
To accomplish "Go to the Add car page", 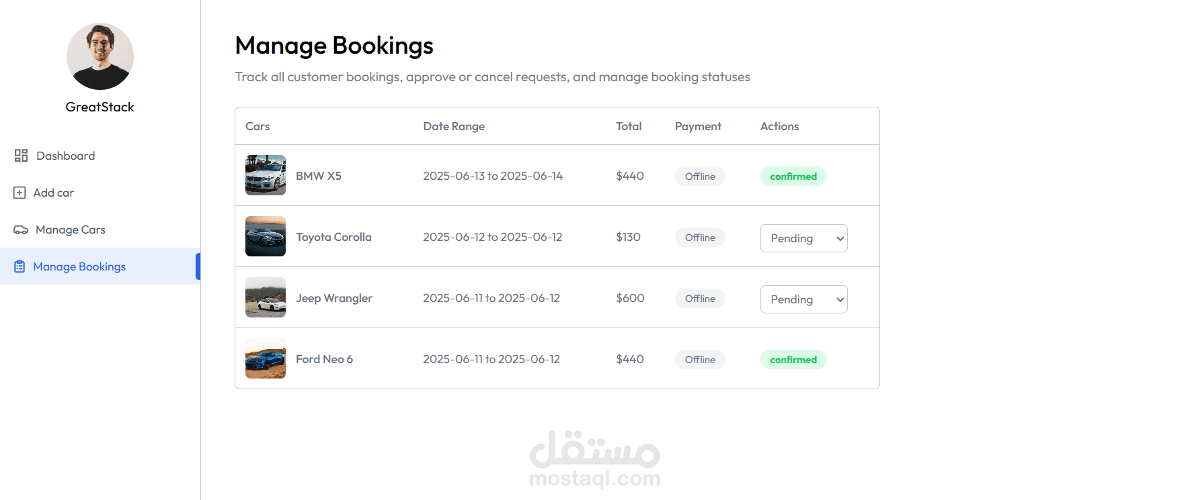I will point(54,193).
